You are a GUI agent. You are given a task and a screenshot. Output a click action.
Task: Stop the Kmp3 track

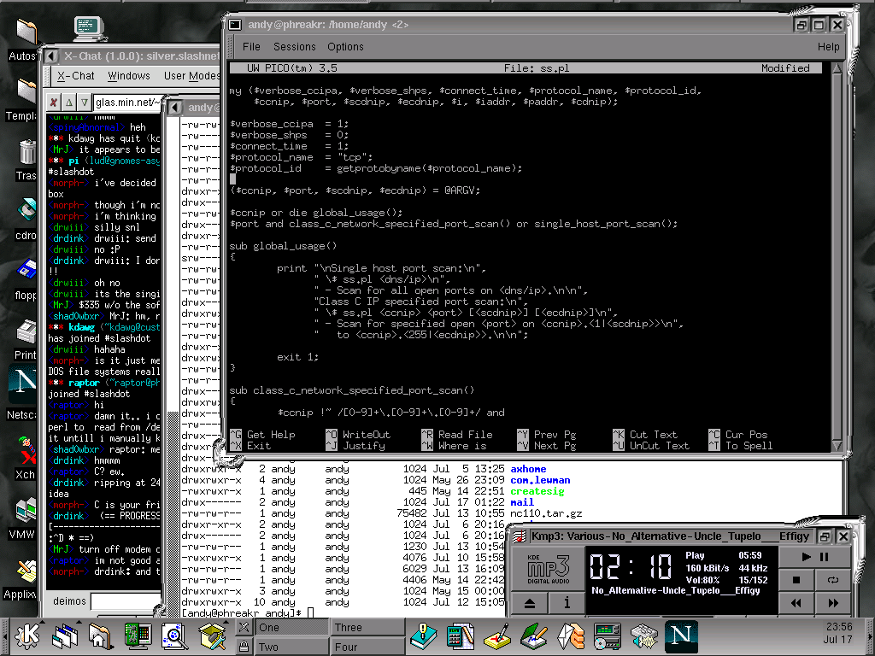coord(796,580)
